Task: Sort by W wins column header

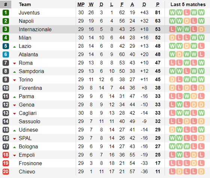Action: pos(91,4)
